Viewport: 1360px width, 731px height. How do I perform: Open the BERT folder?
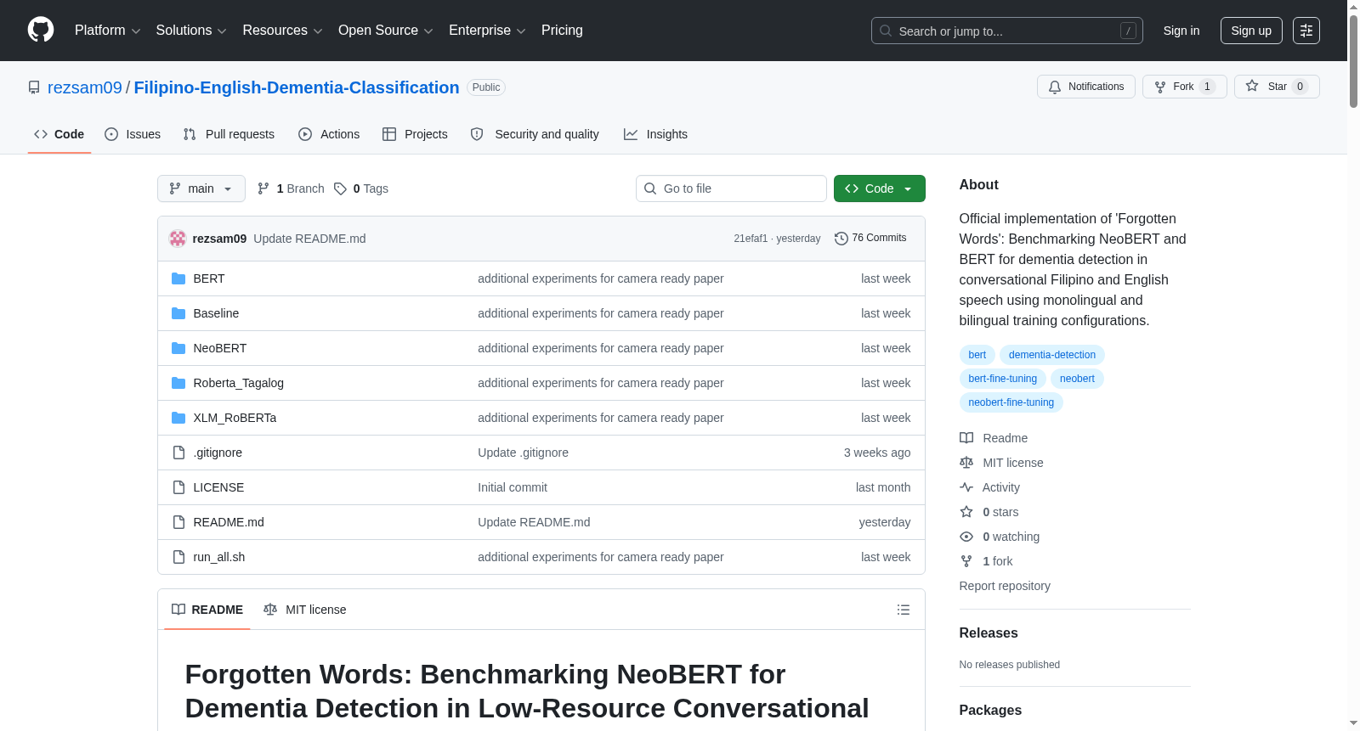pyautogui.click(x=209, y=278)
